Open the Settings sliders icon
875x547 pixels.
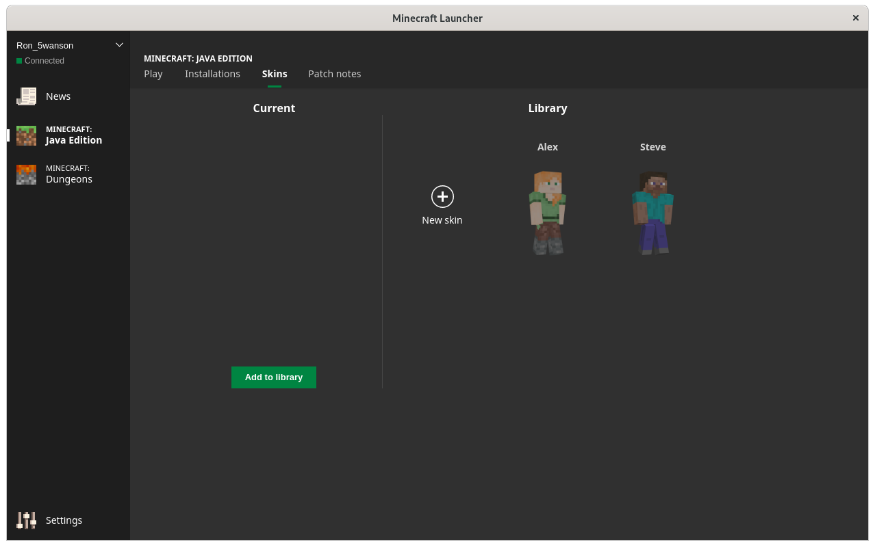click(x=26, y=520)
